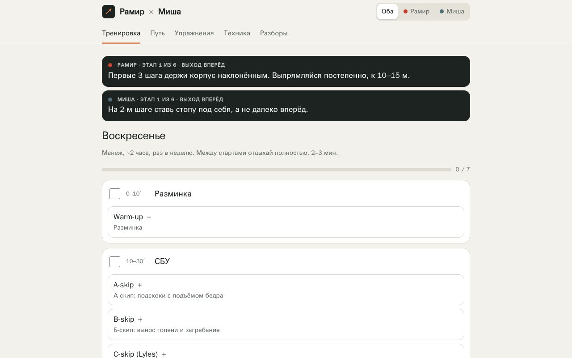Expand the A-skip exercise plus icon

140,285
